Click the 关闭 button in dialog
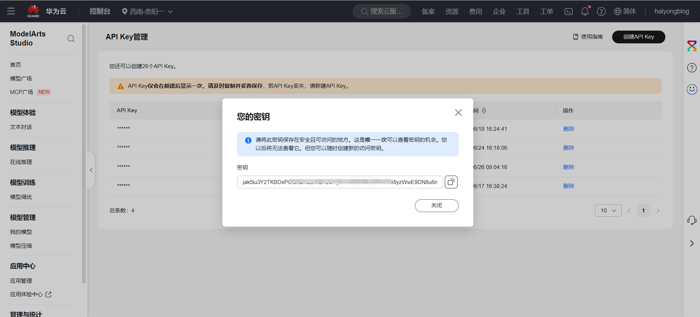The height and width of the screenshot is (317, 700). click(x=436, y=206)
